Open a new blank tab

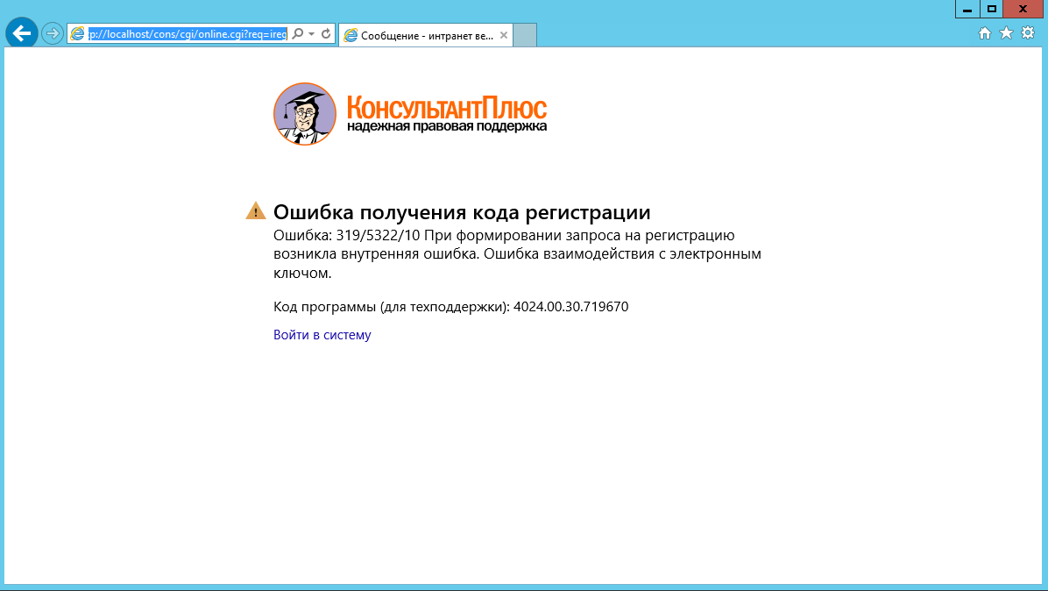(x=524, y=35)
